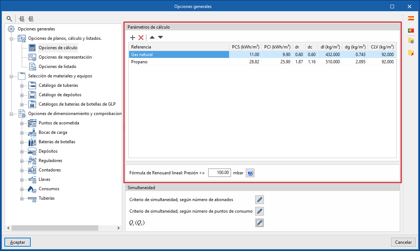Click Gas natural PCI value 9.90

pos(286,55)
